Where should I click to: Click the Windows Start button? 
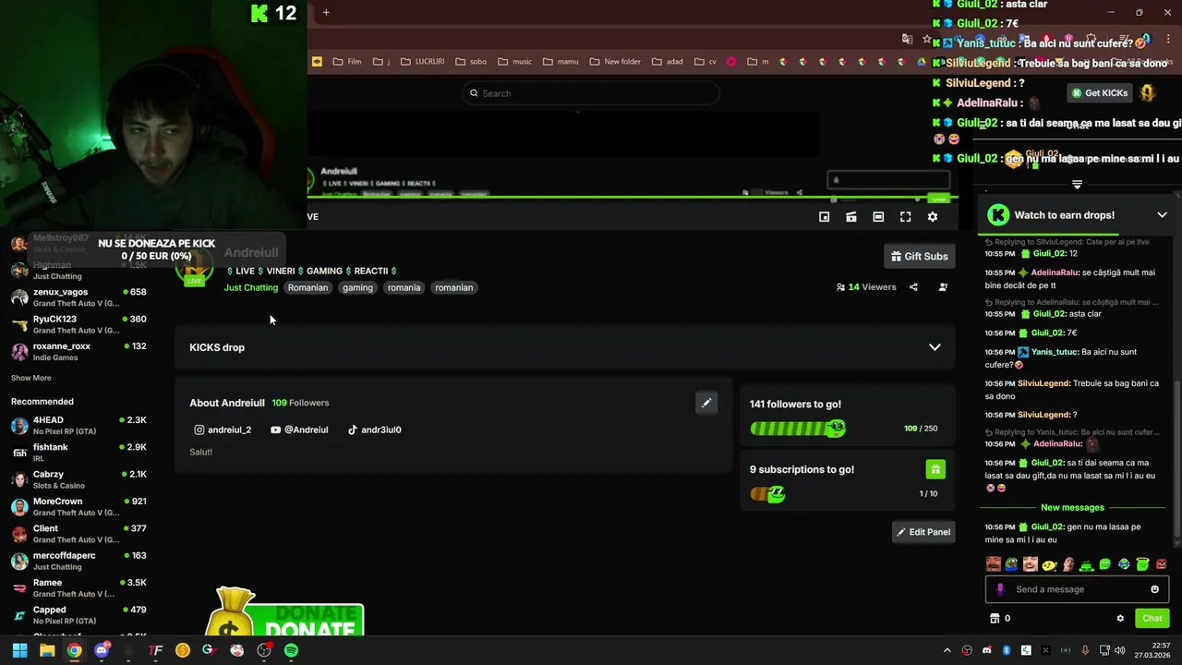(x=19, y=650)
